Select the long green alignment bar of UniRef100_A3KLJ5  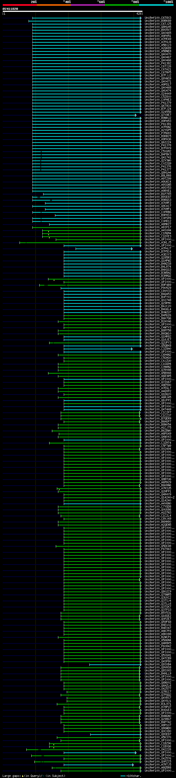[80, 243]
